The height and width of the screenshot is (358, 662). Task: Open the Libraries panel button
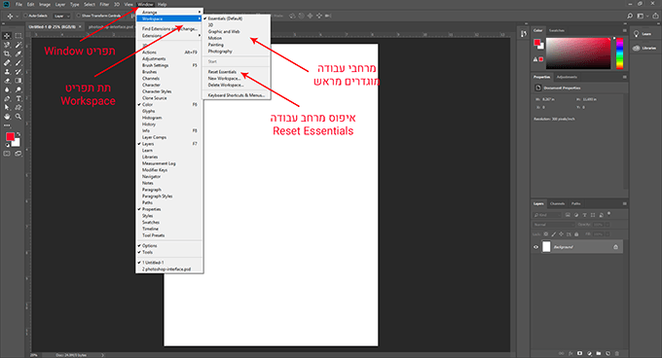645,48
